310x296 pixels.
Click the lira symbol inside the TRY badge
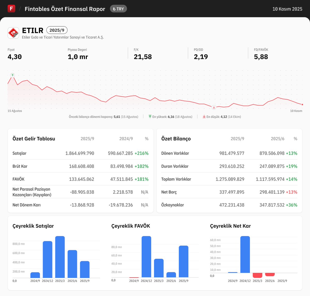coord(114,9)
